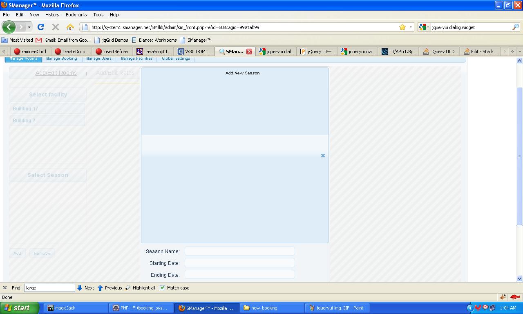Click the Season Name input field
Viewport: 523px width, 314px height.
coord(239,251)
